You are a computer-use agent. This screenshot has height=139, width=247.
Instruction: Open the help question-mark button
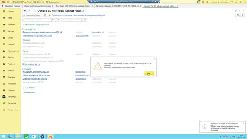(x=242, y=15)
